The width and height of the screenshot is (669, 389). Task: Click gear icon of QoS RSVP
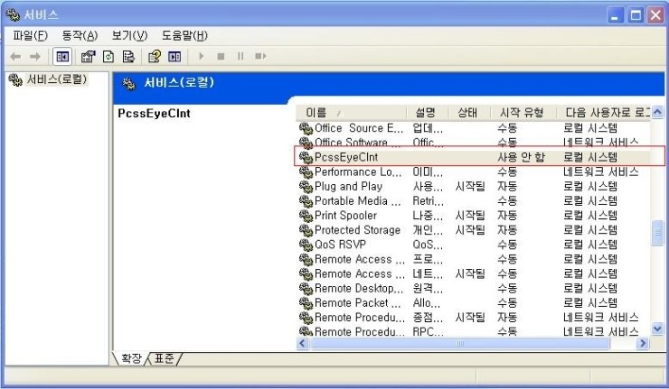point(306,245)
